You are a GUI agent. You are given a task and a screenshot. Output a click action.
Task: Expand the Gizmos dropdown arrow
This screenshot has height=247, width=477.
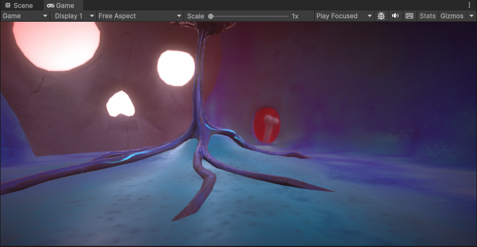471,16
